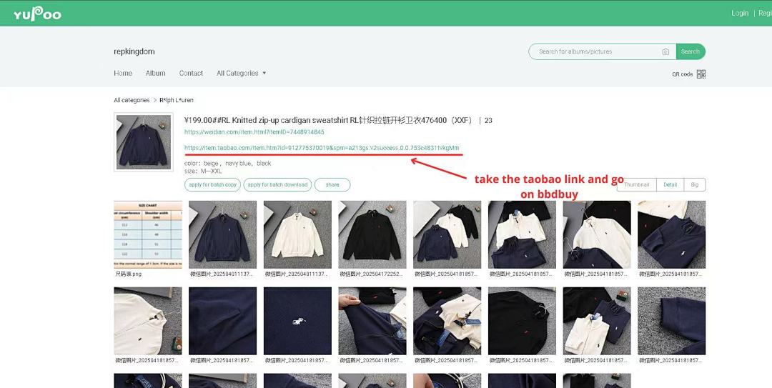Open the plain navy fabric close-up photo

coord(222,321)
